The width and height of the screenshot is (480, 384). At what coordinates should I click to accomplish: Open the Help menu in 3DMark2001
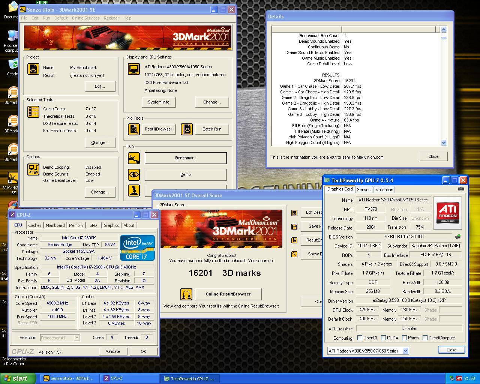click(x=127, y=18)
